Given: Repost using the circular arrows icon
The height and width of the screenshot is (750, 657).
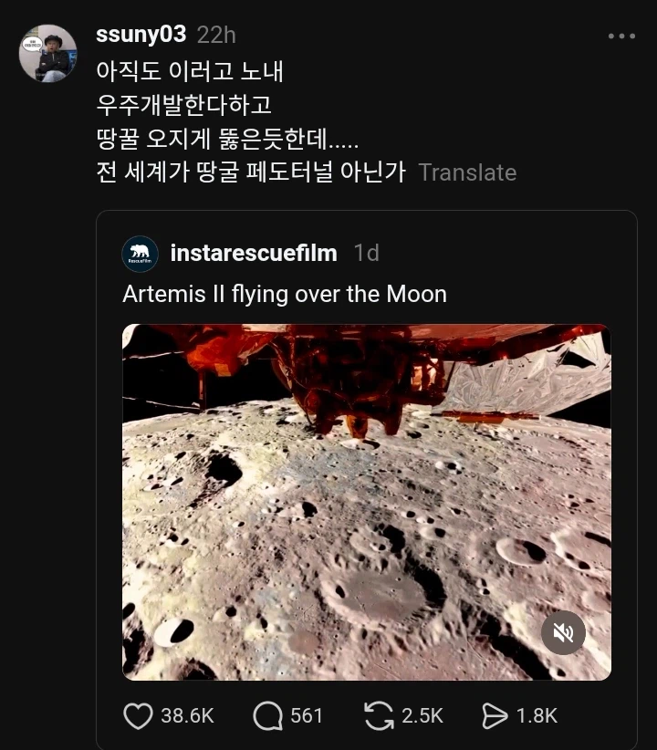Looking at the screenshot, I should 379,716.
